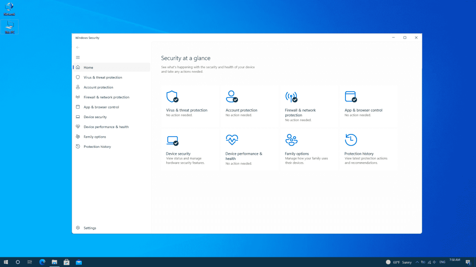Viewport: 476px width, 267px height.
Task: Click the shield icon beside Virus & threat protection in sidebar
Action: click(78, 77)
